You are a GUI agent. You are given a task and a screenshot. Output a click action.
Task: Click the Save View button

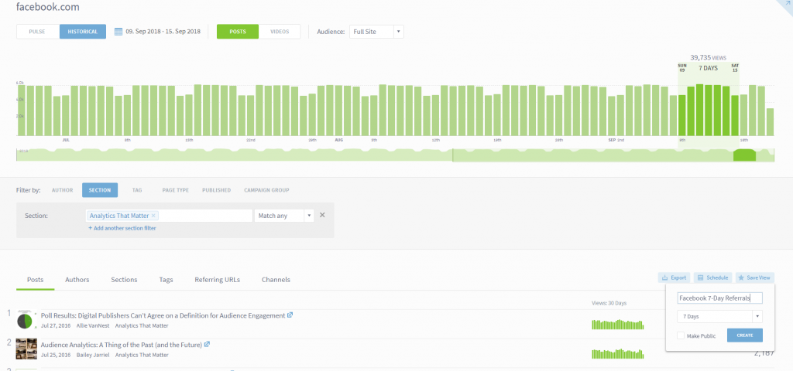click(x=754, y=277)
